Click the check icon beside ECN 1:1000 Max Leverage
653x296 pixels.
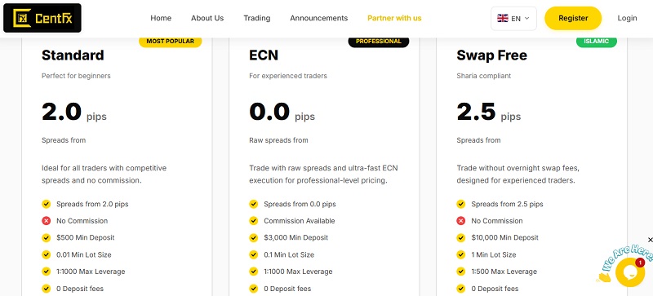click(x=254, y=272)
